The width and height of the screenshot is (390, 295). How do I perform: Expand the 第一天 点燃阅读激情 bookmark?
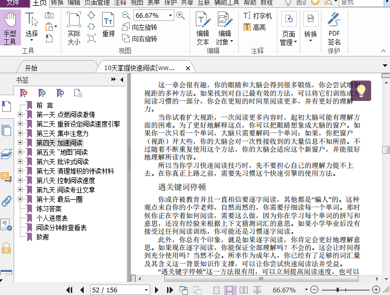(x=20, y=115)
